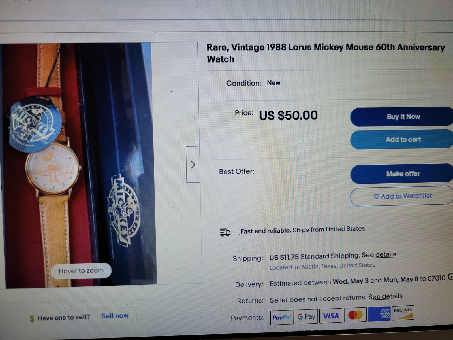This screenshot has height=340, width=453.
Task: Select the Visa card icon
Action: click(x=331, y=315)
